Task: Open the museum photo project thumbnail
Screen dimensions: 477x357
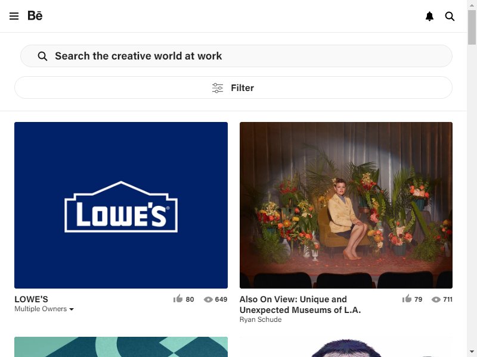Action: 346,205
